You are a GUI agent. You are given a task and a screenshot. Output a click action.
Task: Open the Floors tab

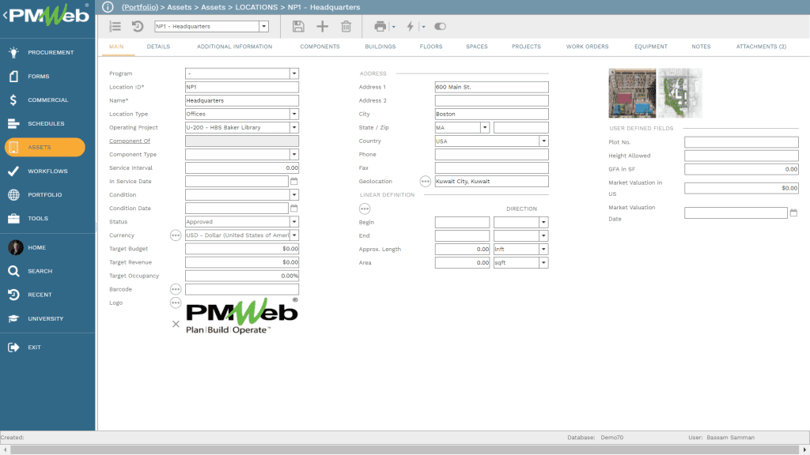click(x=431, y=47)
